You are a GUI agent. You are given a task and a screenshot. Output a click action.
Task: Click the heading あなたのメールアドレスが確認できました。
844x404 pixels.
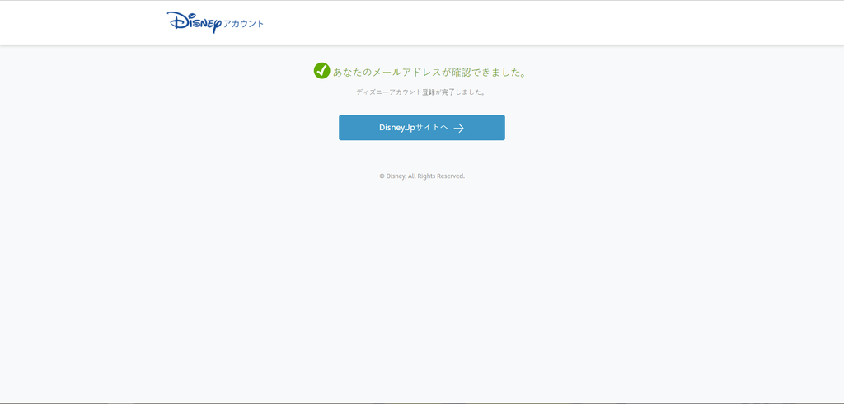[429, 73]
